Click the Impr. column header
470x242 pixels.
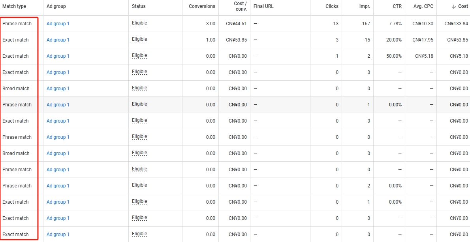tap(365, 6)
